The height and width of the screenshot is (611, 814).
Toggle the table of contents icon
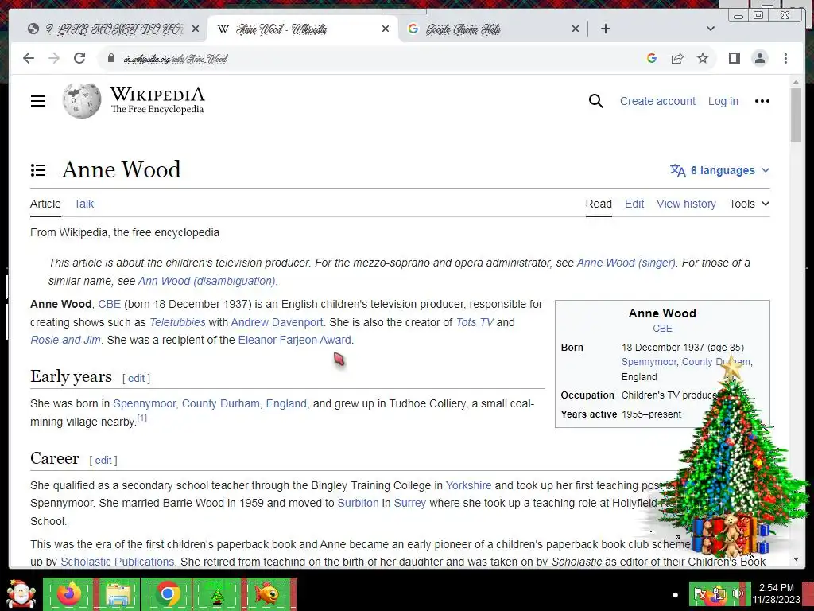tap(38, 170)
